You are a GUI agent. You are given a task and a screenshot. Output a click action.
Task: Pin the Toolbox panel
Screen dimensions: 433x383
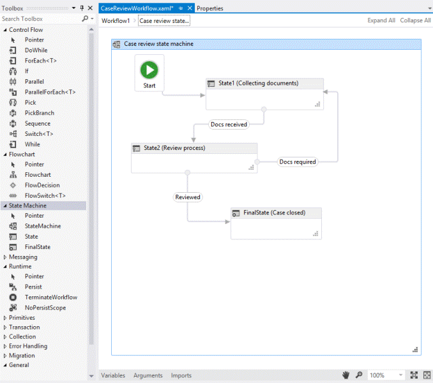click(82, 8)
